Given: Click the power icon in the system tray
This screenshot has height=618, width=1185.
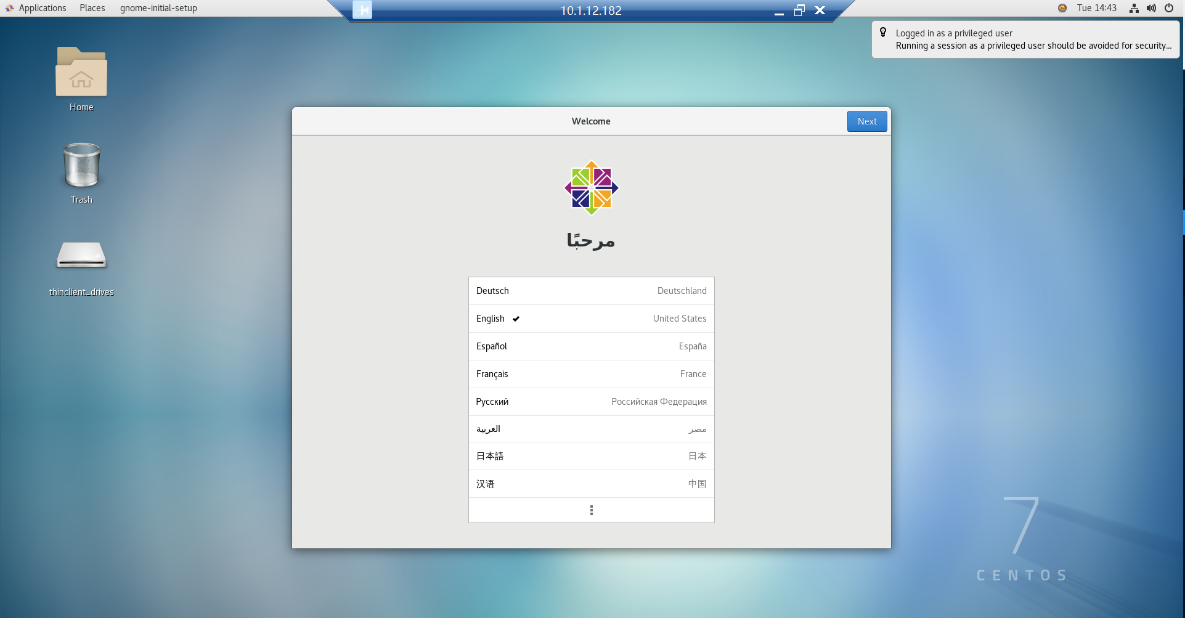Looking at the screenshot, I should (x=1168, y=8).
